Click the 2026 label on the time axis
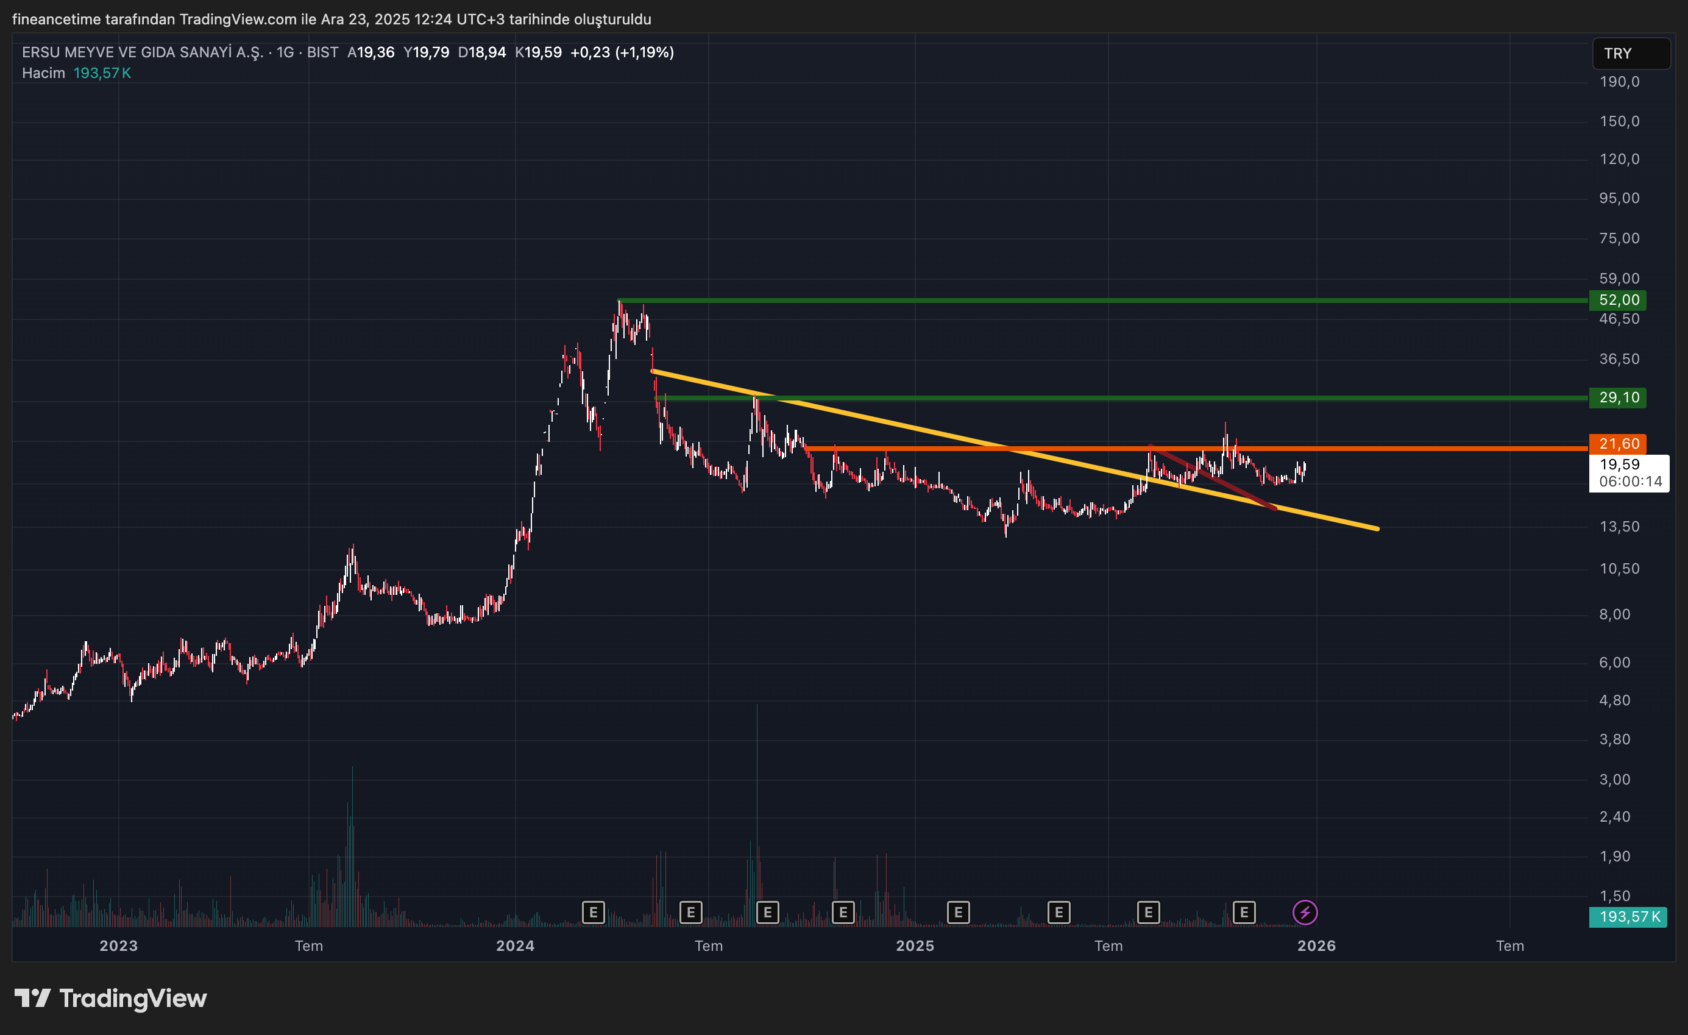 [x=1316, y=946]
